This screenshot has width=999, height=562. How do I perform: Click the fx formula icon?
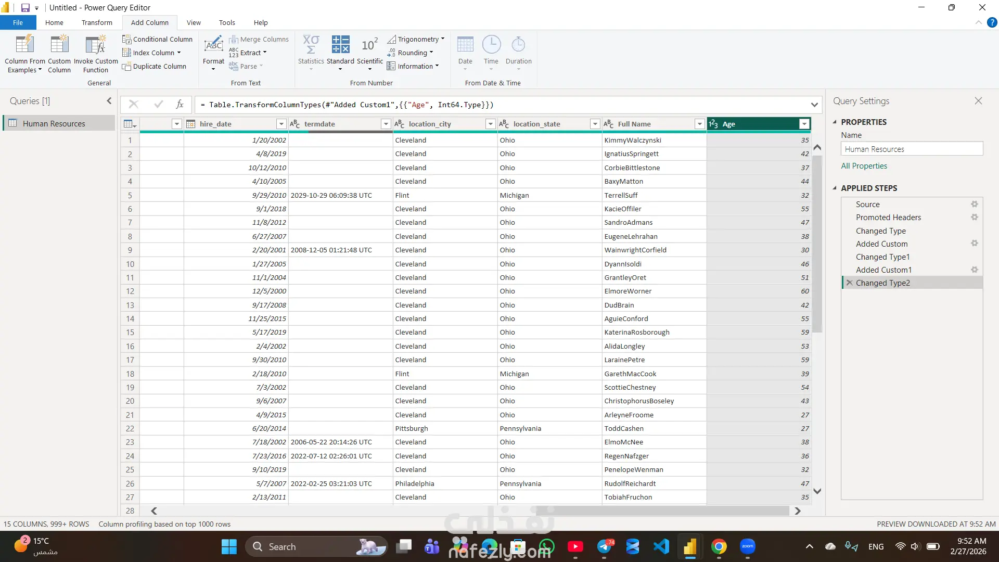180,105
